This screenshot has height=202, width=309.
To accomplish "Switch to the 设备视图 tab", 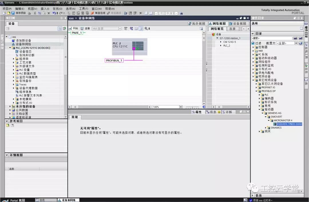I will pos(237,24).
